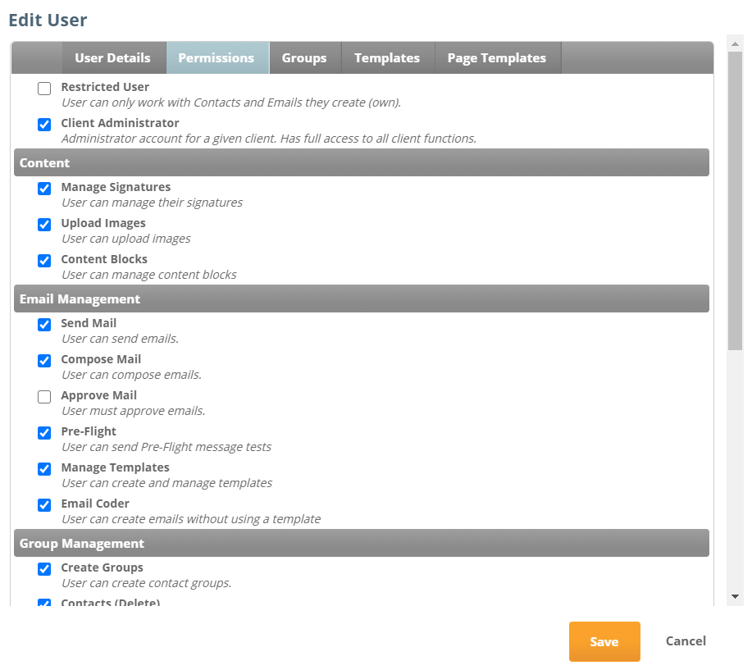Click 'User can upload images' description
Viewport: 752px width, 670px height.
point(126,239)
